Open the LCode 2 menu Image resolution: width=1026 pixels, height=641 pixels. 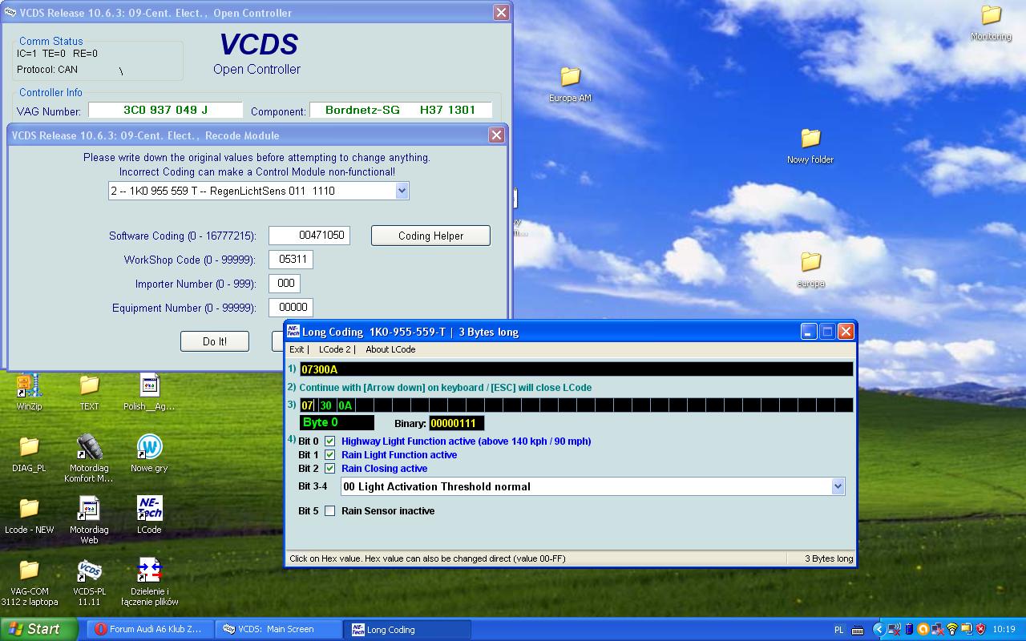pyautogui.click(x=337, y=349)
